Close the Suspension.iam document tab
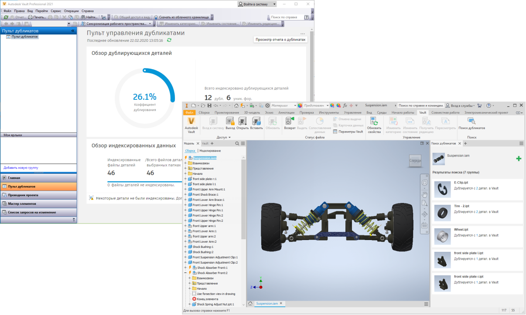526x315 pixels. 281,303
